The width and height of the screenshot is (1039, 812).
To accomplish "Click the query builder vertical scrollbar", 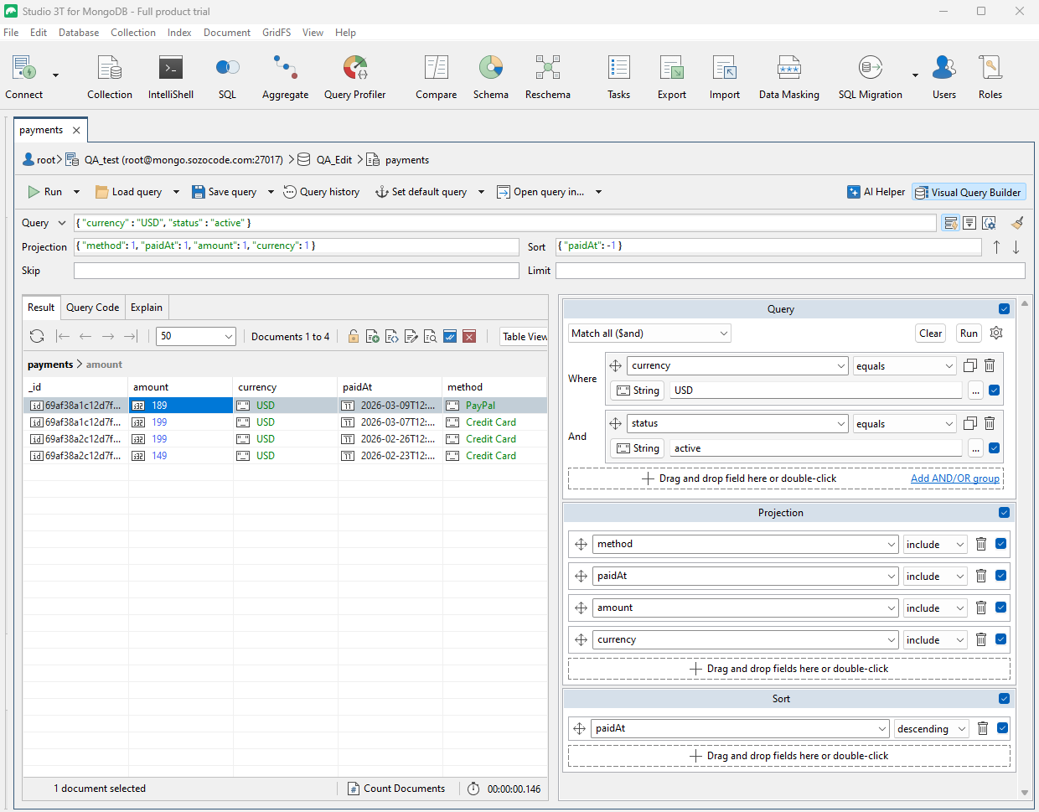I will pyautogui.click(x=1025, y=547).
